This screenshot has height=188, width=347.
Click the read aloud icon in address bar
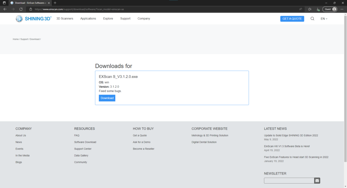pyautogui.click(x=301, y=9)
